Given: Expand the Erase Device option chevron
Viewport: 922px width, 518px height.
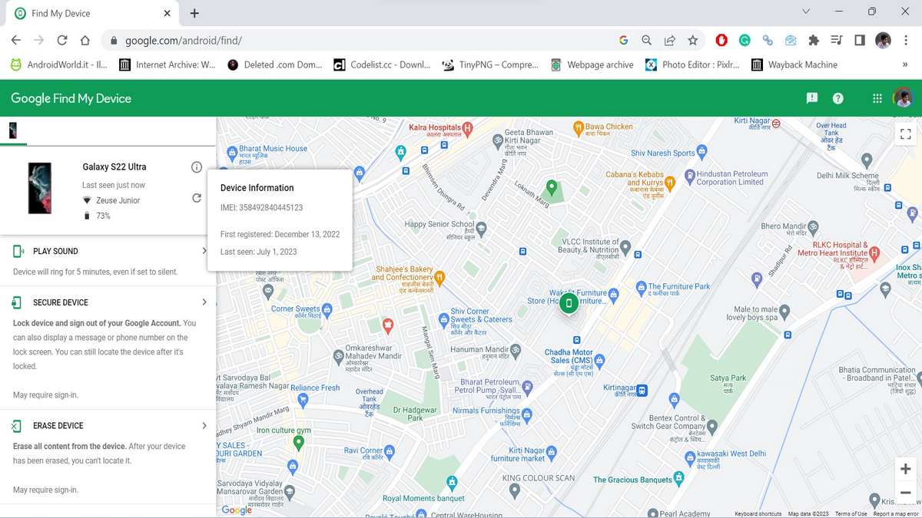Looking at the screenshot, I should 204,425.
